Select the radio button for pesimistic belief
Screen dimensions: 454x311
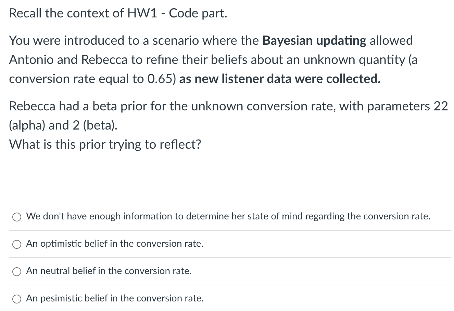(x=16, y=298)
